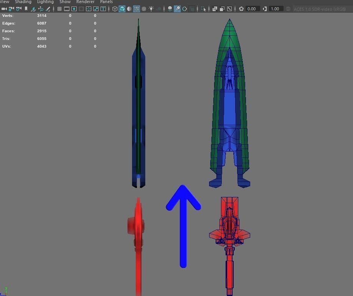Toggle the Safe Title icon
The height and width of the screenshot is (296, 353).
(x=103, y=9)
